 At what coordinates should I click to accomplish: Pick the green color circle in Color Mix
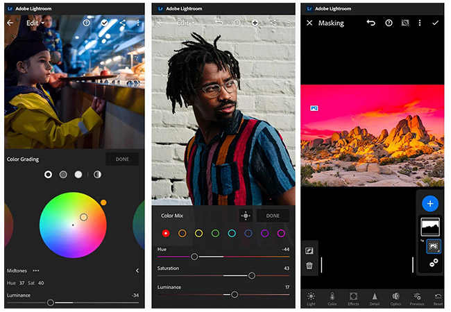coord(215,234)
